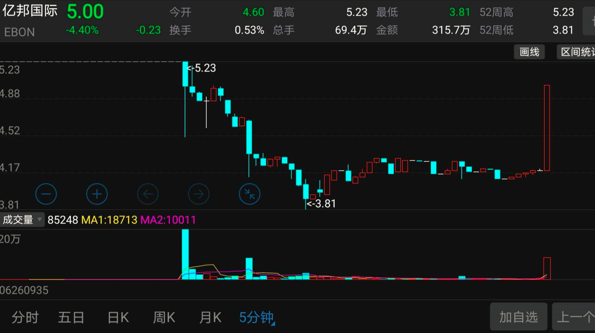595x333 pixels.
Task: Tap the MA2:10011 volume indicator text
Action: pos(168,220)
